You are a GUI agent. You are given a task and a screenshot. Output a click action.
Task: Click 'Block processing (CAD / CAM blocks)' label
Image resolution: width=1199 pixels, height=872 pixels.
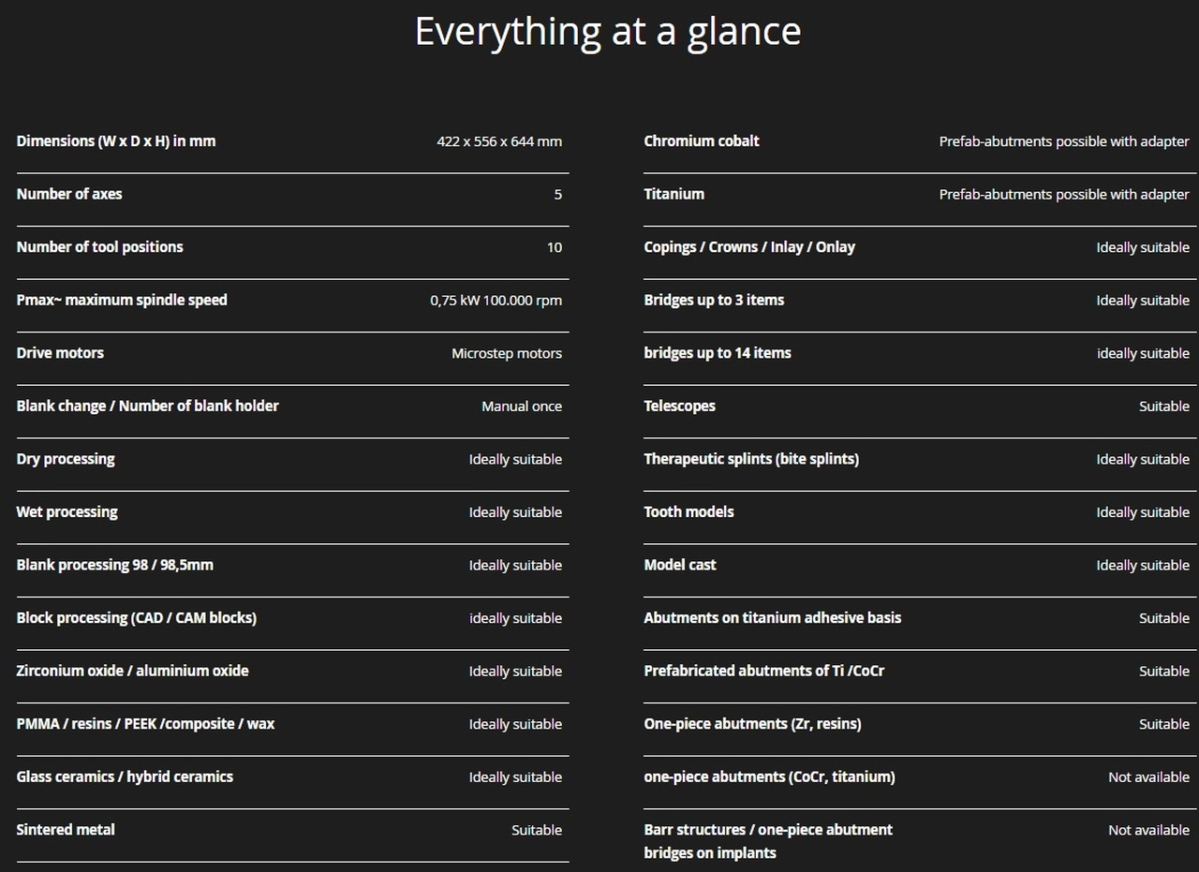coord(136,618)
